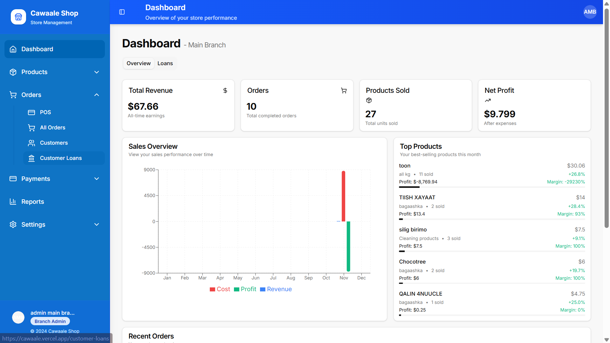610x343 pixels.
Task: Toggle the Cost series in the chart legend
Action: tap(220, 289)
